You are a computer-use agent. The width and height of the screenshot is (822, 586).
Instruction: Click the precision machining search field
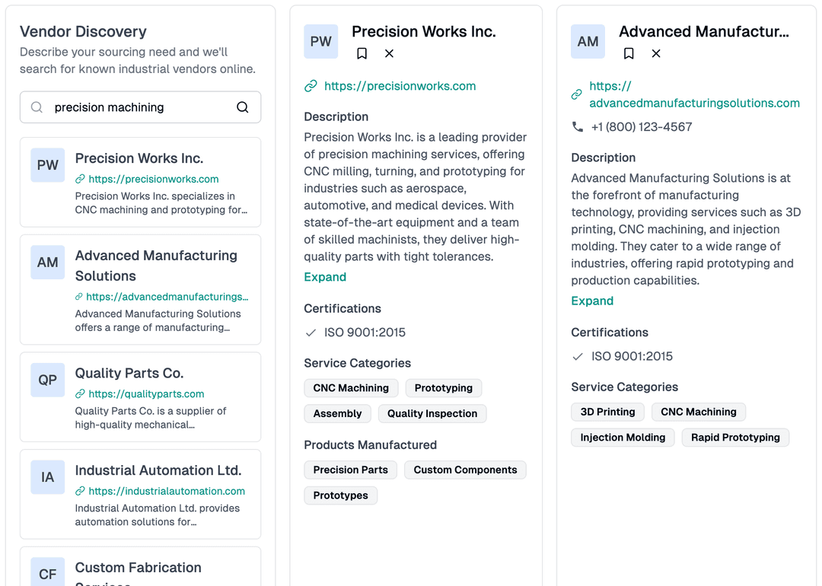(x=141, y=107)
